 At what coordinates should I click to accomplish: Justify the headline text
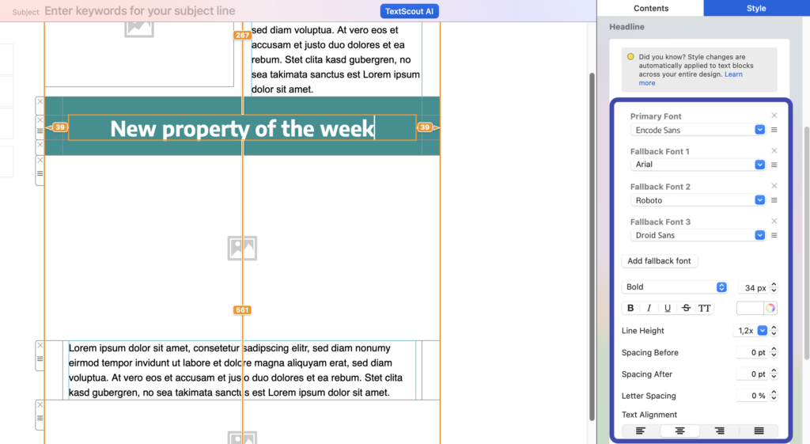click(x=759, y=431)
